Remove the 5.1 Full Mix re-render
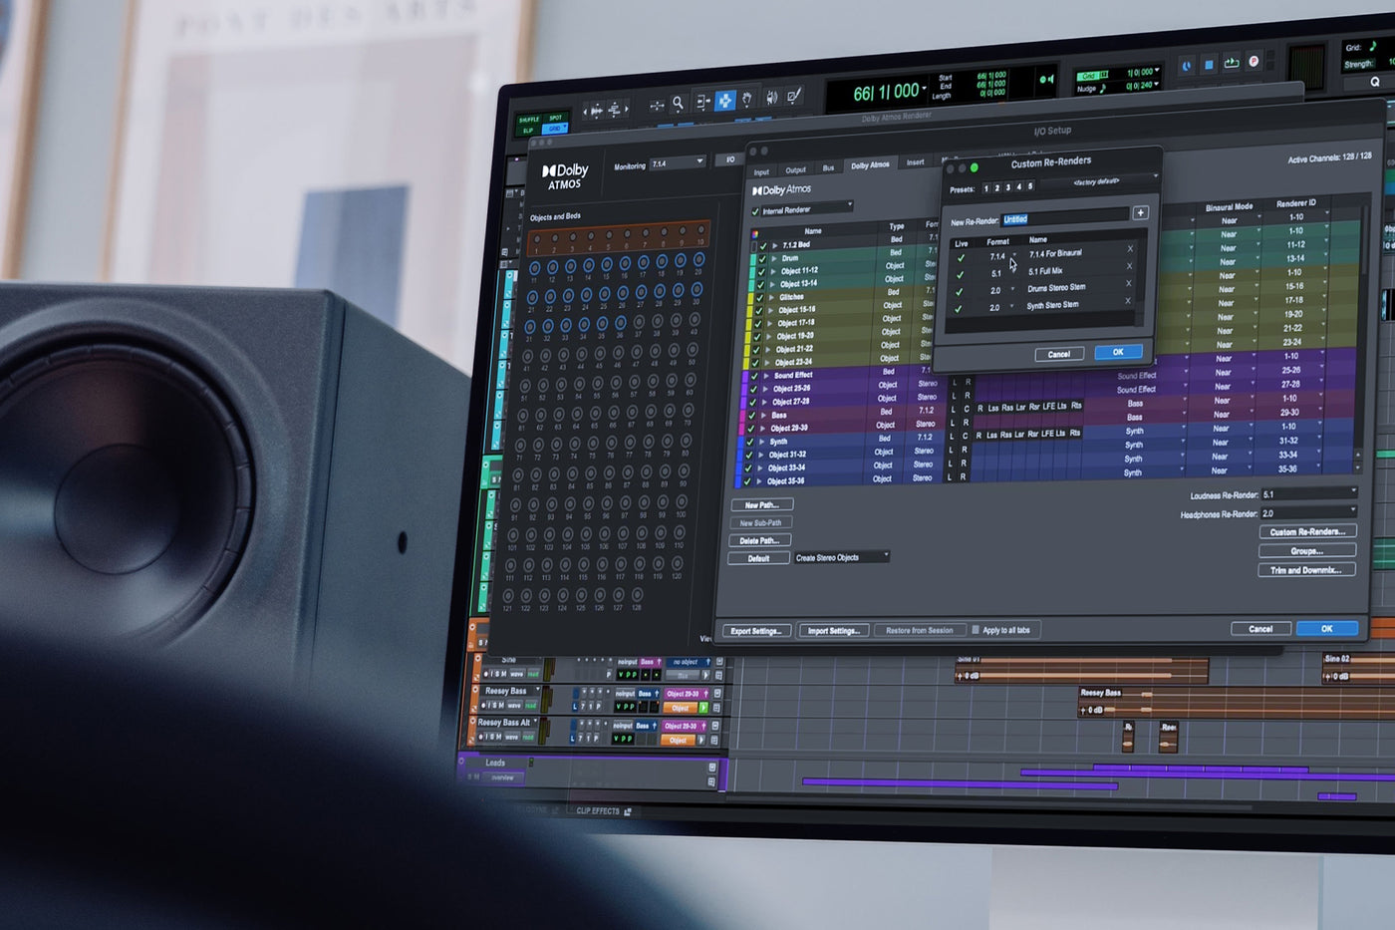Viewport: 1395px width, 930px height. [1129, 266]
